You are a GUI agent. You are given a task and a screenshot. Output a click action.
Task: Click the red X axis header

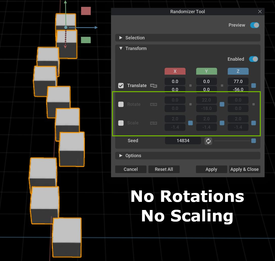pyautogui.click(x=175, y=71)
